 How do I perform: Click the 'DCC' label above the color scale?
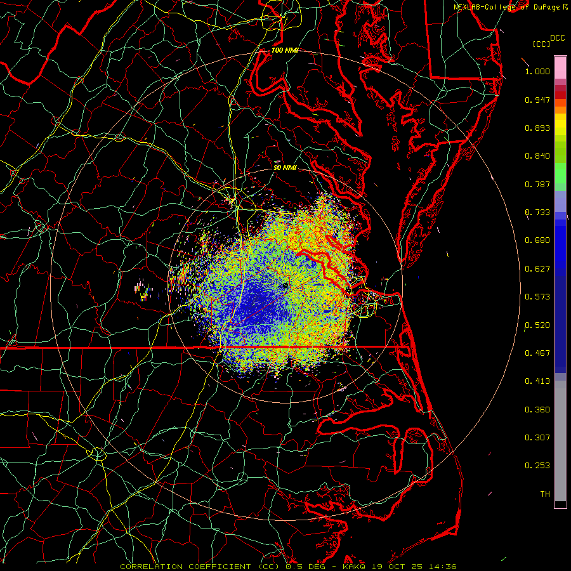tap(557, 38)
